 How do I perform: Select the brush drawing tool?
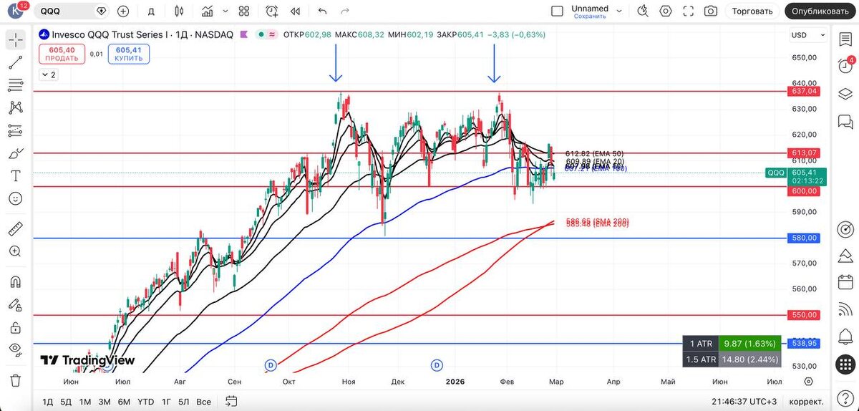tap(16, 153)
